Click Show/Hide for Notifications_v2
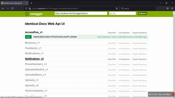The image size is (175, 98). pos(112,59)
